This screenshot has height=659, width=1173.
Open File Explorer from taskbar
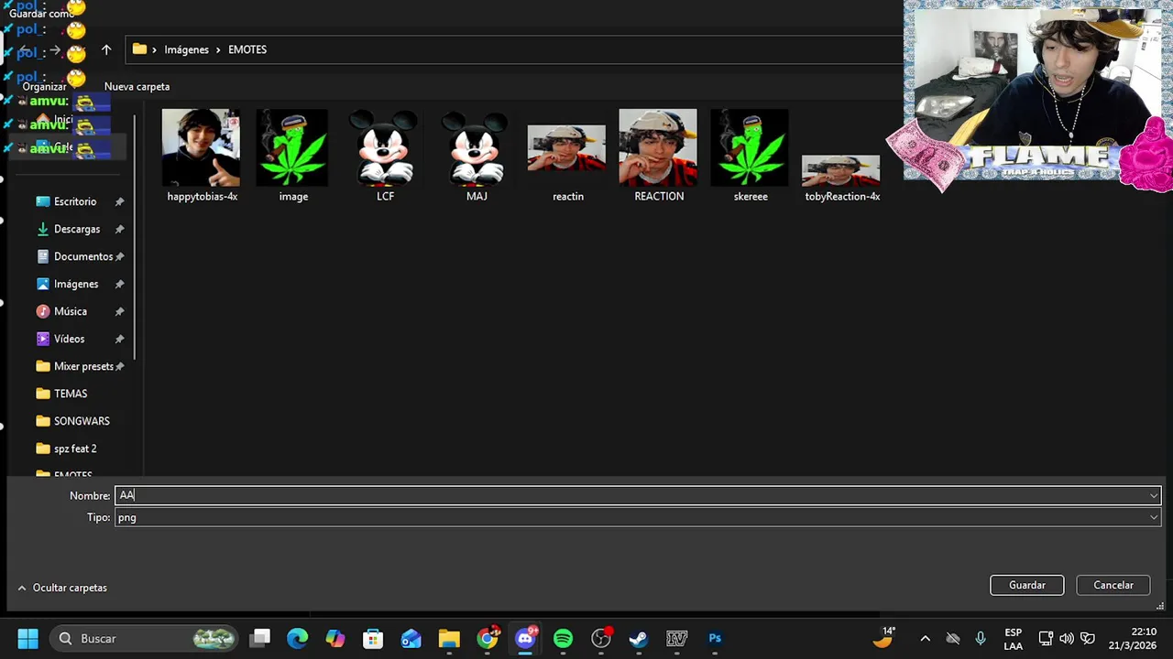tap(449, 638)
